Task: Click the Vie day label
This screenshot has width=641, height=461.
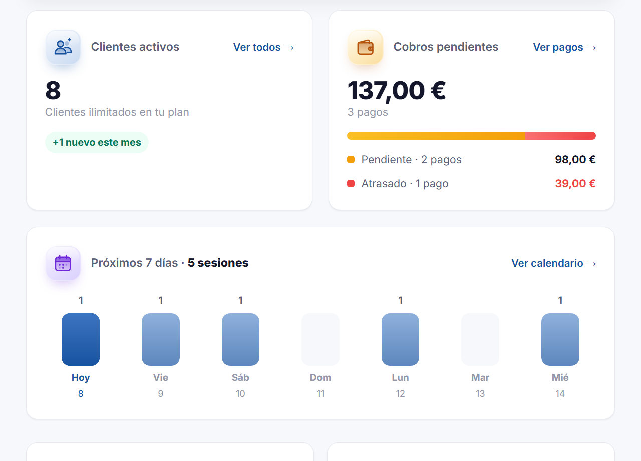Action: tap(161, 378)
